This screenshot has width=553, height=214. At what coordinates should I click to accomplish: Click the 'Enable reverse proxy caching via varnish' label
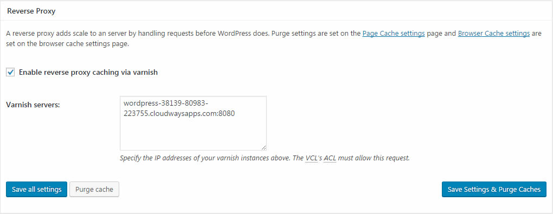coord(88,72)
